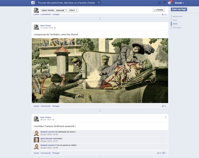The image size is (199, 158).
Task: Open the 12 juillet 1914 date link
Action: (46, 28)
